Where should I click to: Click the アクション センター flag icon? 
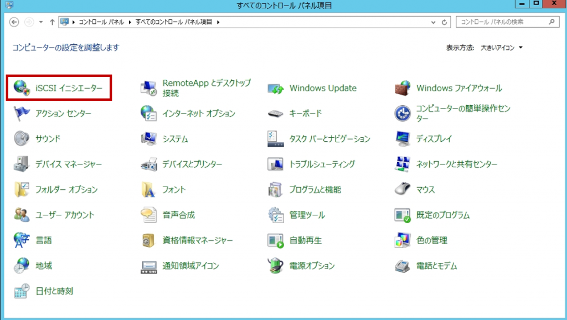point(22,113)
